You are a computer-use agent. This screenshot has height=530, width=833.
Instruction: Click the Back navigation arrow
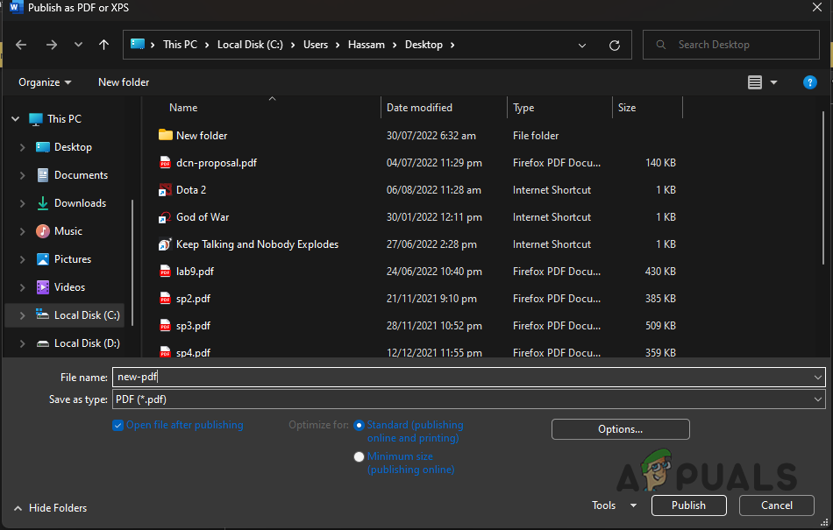pyautogui.click(x=21, y=45)
